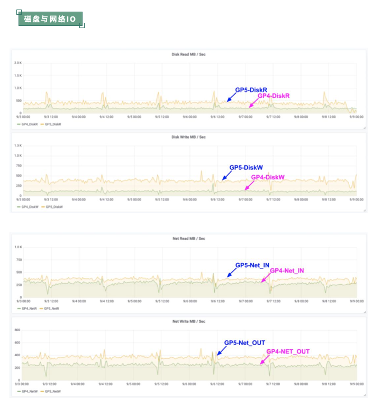The image size is (382, 408).
Task: Open the Net Read MB / Sec panel title
Action: pyautogui.click(x=189, y=239)
